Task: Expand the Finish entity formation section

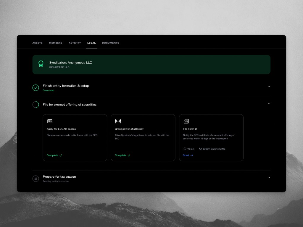Action: pos(269,87)
